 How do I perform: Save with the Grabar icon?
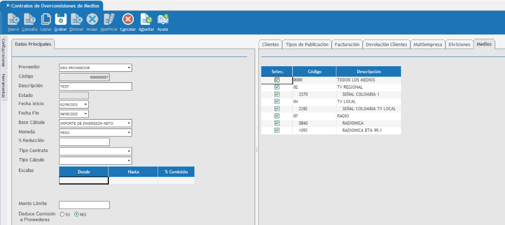coord(61,19)
